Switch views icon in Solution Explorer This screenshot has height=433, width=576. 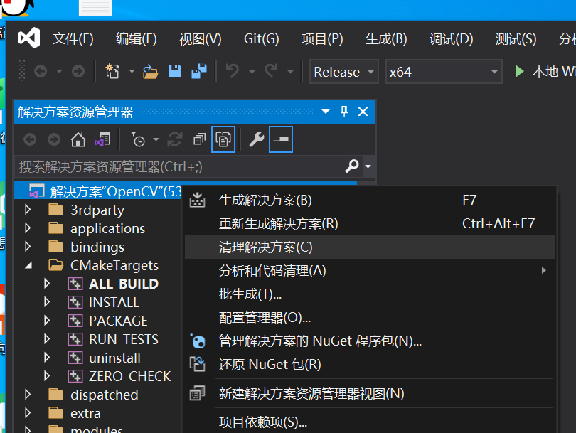[x=103, y=139]
